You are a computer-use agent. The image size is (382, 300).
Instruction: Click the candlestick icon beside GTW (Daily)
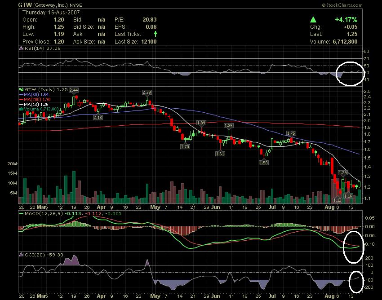[x=22, y=90]
